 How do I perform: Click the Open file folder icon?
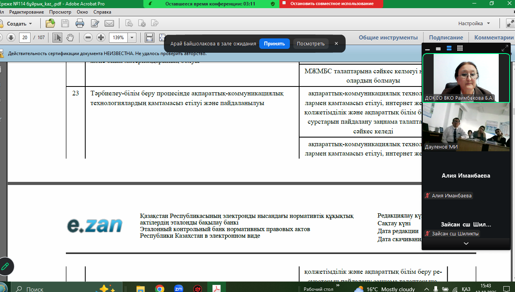(x=50, y=24)
